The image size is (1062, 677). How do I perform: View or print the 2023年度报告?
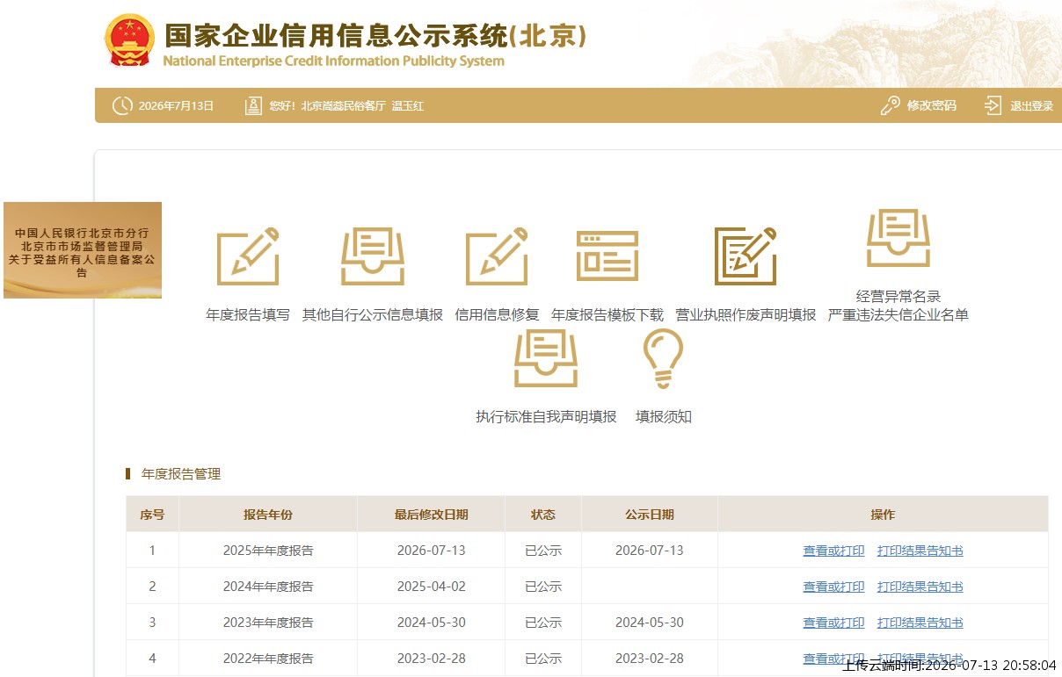[x=833, y=623]
